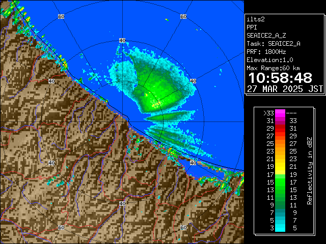Image resolution: width=326 pixels, height=244 pixels.
Task: Pick the bright green legend swatch near 15
Action: click(280, 182)
